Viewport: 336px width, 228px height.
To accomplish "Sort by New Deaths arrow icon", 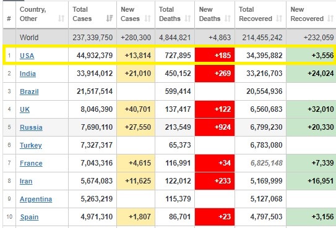I will (x=227, y=19).
